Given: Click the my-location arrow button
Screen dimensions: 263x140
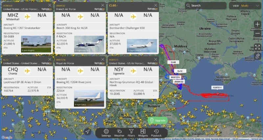Looking at the screenshot, I should point(87,132).
